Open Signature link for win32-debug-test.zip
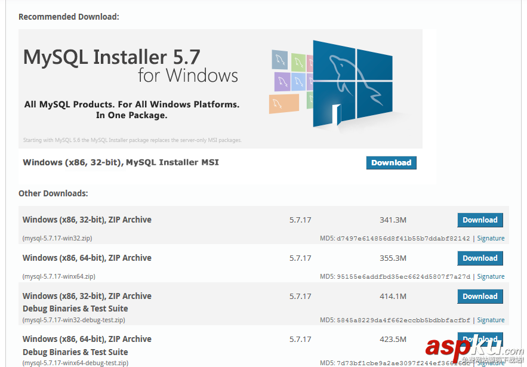Viewport: 527px width, 367px height. pos(491,320)
